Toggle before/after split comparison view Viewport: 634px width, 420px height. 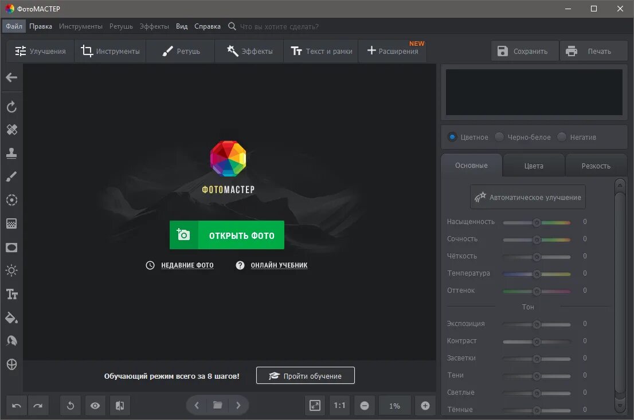[120, 406]
